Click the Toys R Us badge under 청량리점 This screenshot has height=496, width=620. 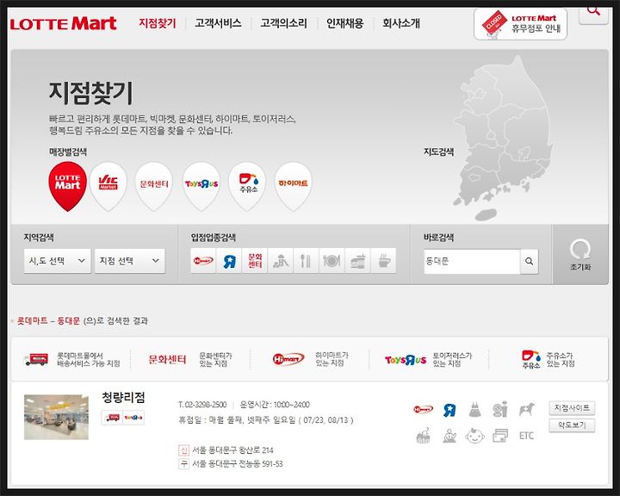tap(133, 418)
